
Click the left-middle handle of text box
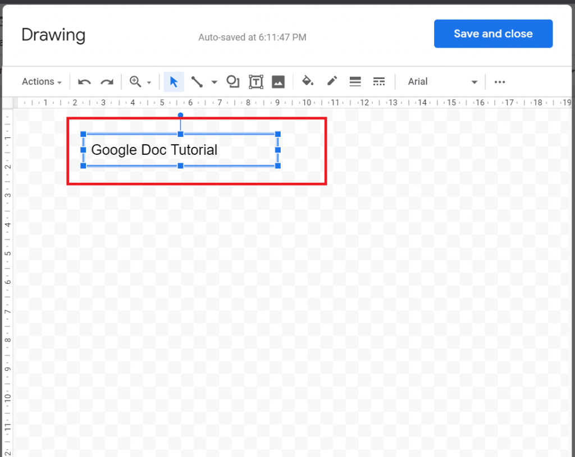[x=83, y=150]
